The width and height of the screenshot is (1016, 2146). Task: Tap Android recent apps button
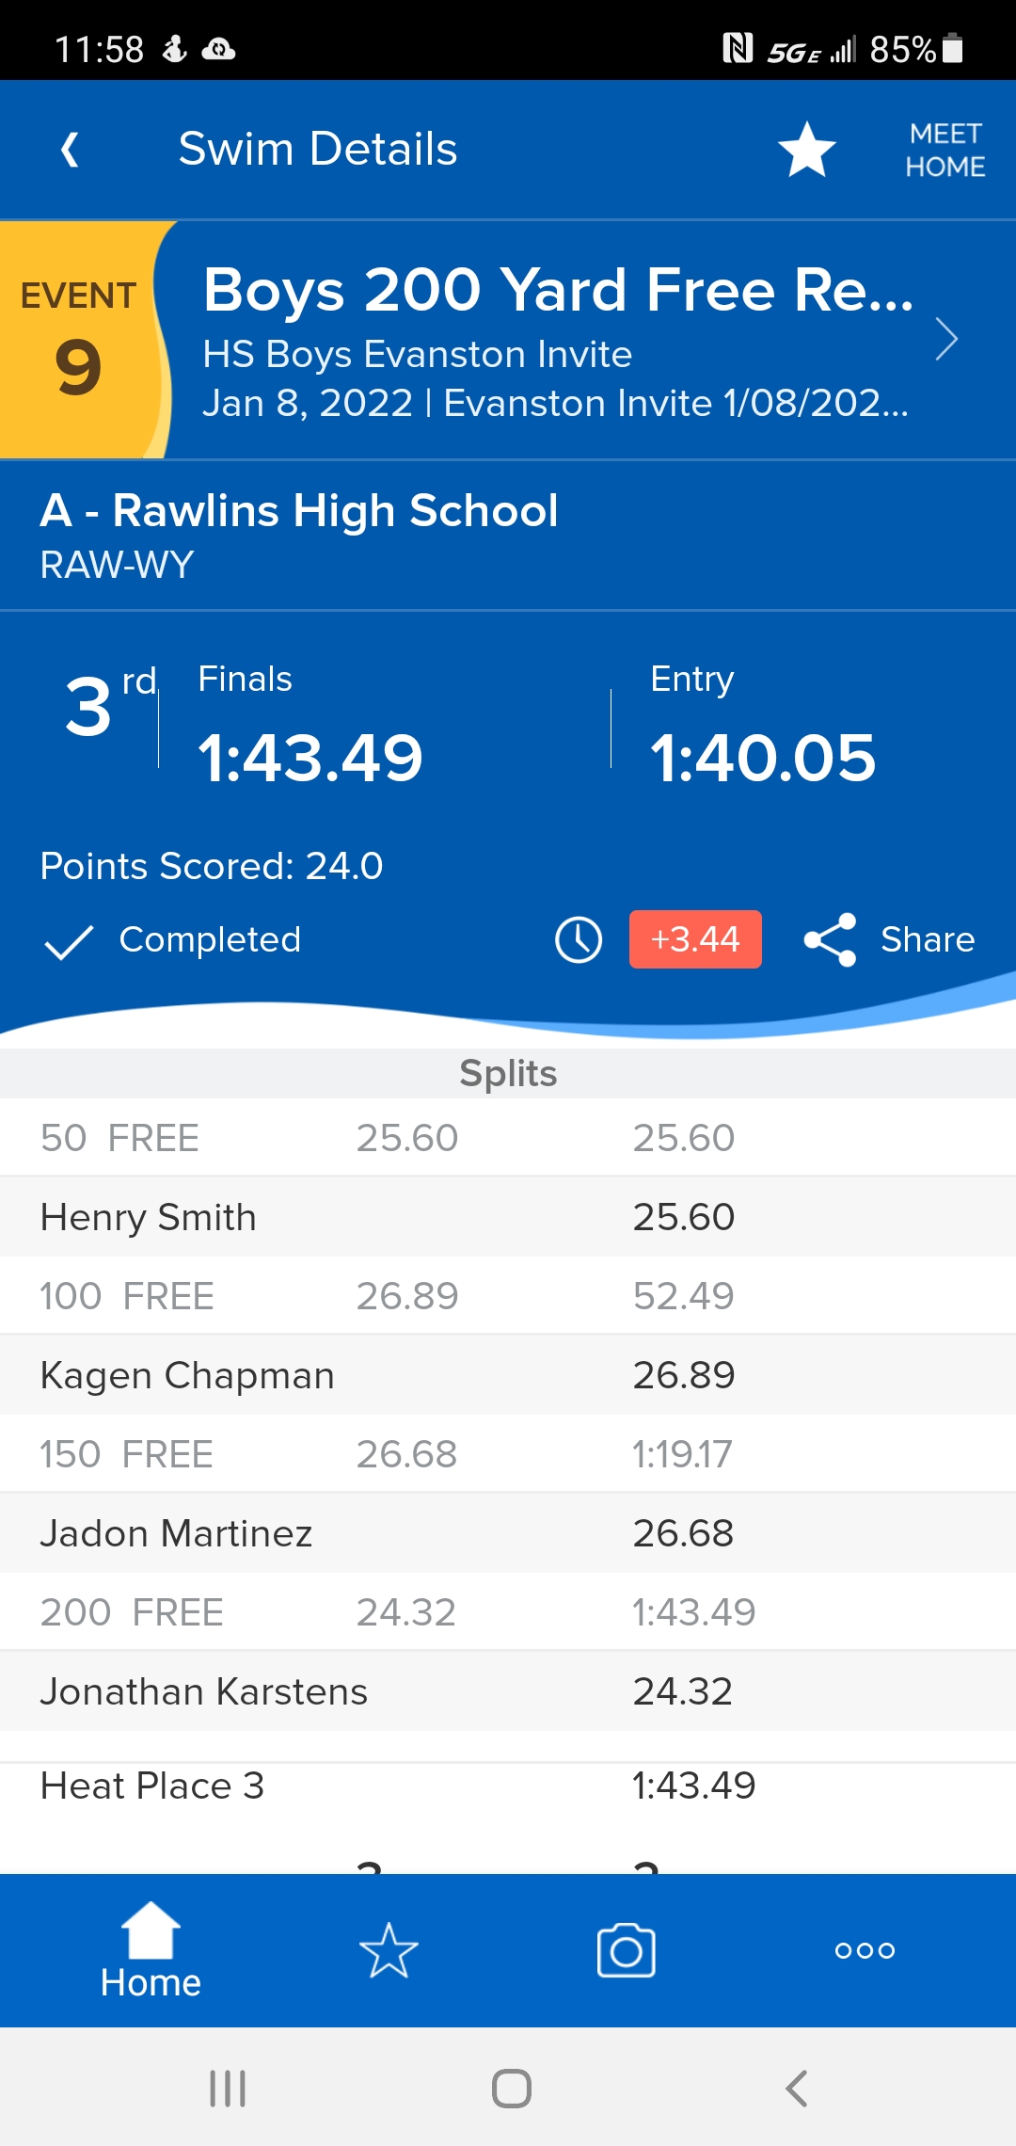pos(228,2089)
